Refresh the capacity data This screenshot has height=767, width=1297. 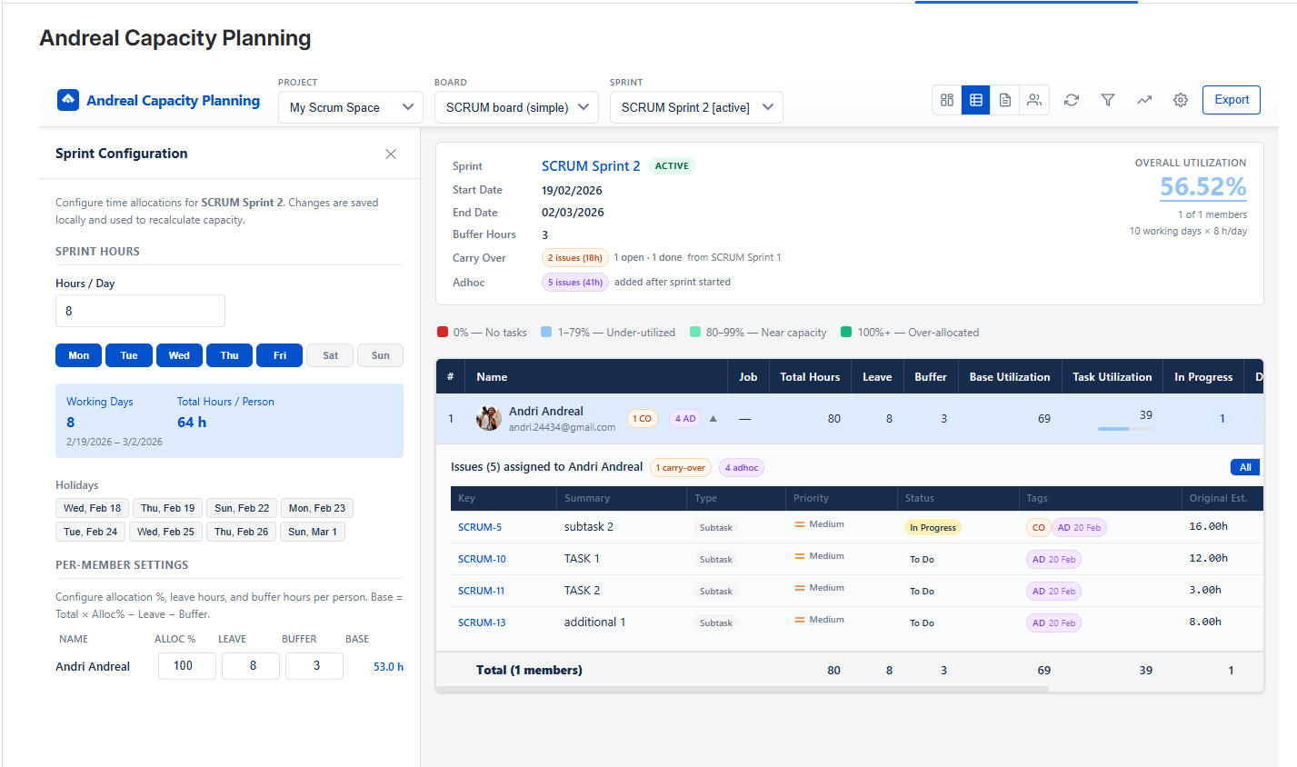(1071, 99)
